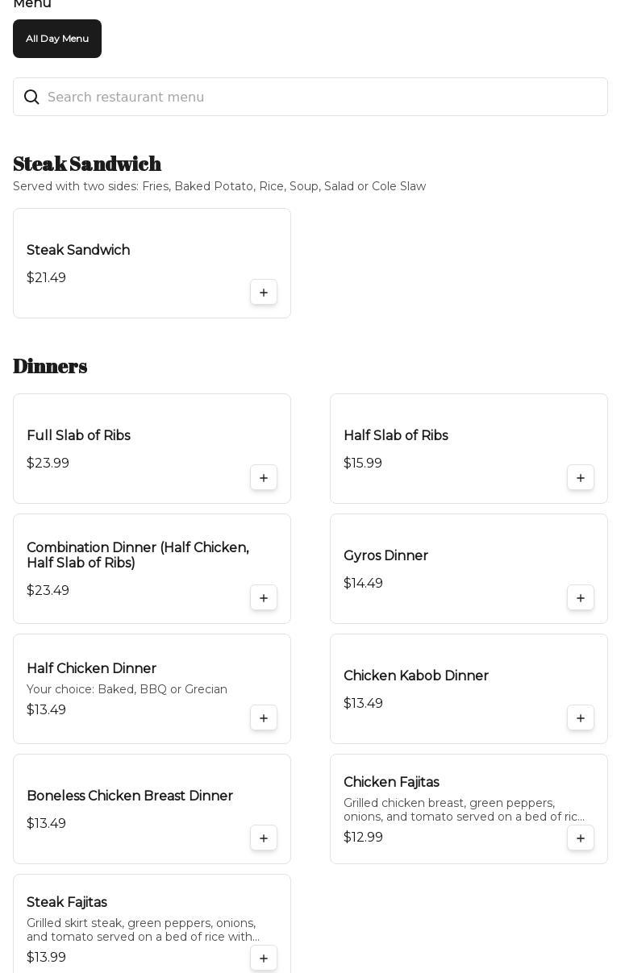
Task: Add Steak Fajitas plus icon
Action: (264, 958)
